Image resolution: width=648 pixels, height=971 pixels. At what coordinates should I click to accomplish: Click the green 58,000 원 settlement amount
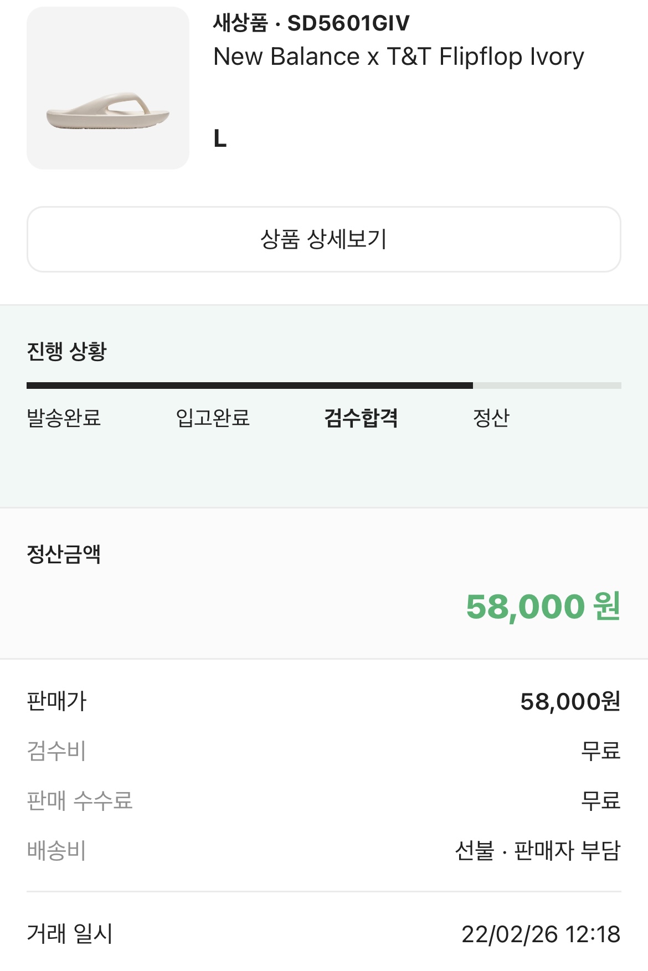click(543, 606)
